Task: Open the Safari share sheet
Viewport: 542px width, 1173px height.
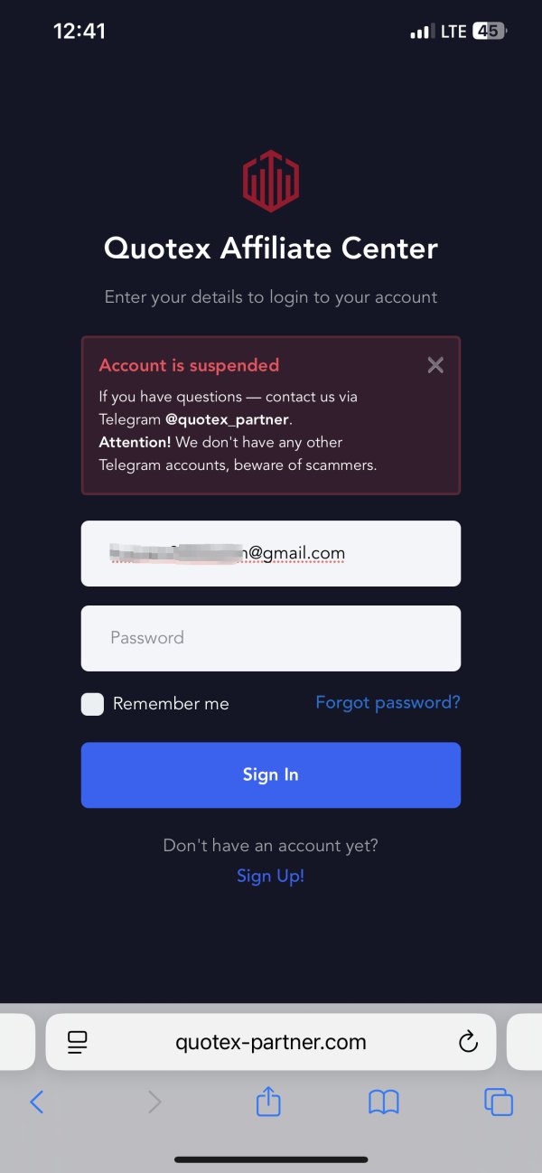Action: point(269,1101)
